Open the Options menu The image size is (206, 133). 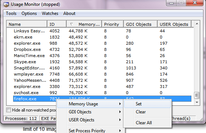29,13
